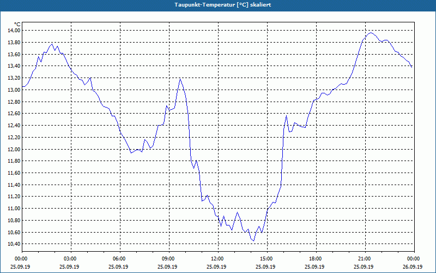Click the curve spike just before 10:00

(180, 79)
